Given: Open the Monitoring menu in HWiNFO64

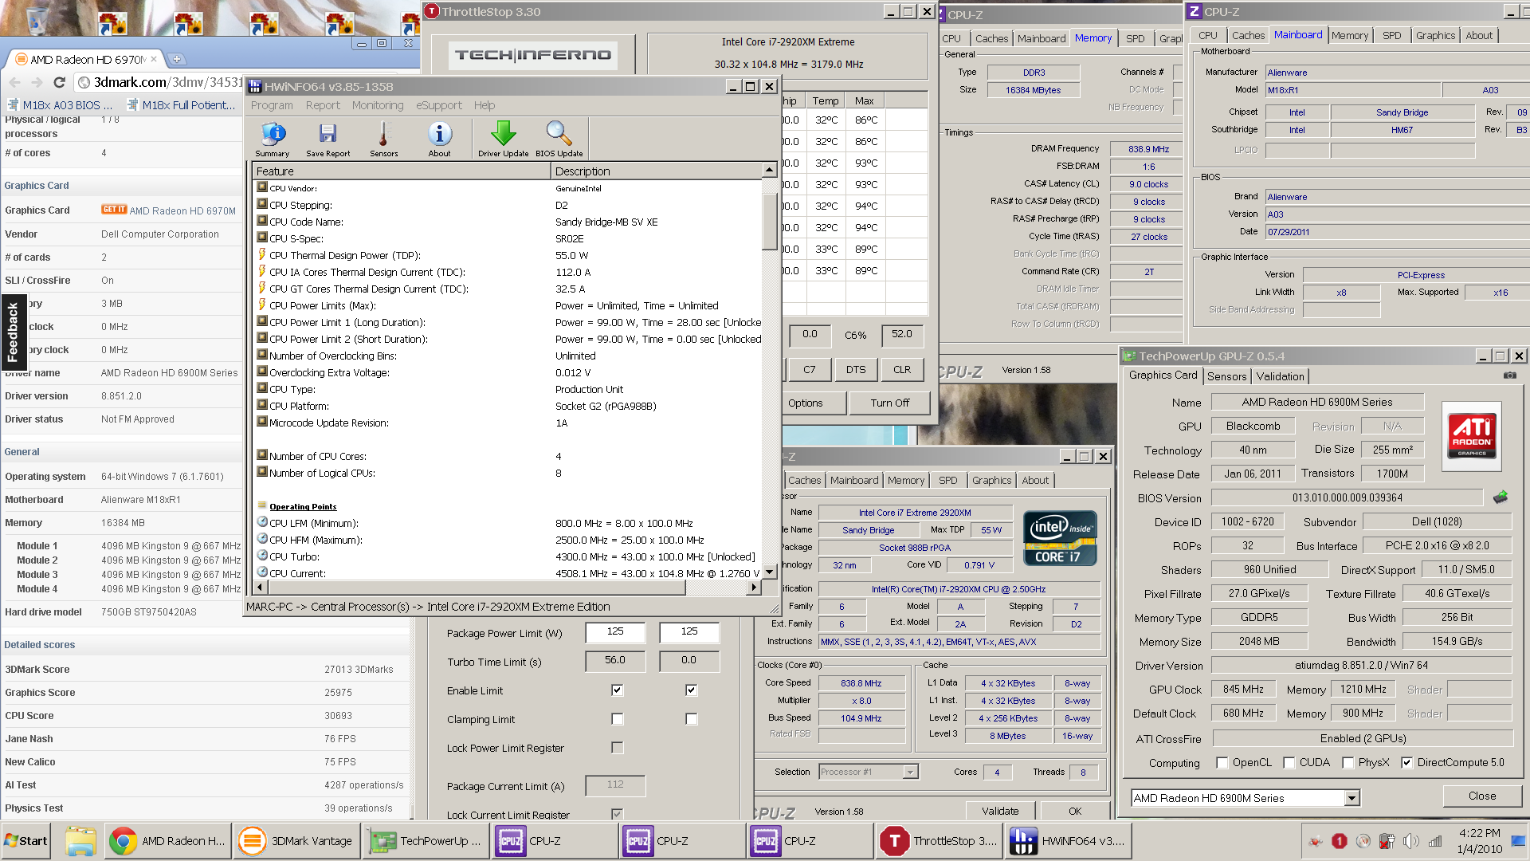Looking at the screenshot, I should 378,105.
